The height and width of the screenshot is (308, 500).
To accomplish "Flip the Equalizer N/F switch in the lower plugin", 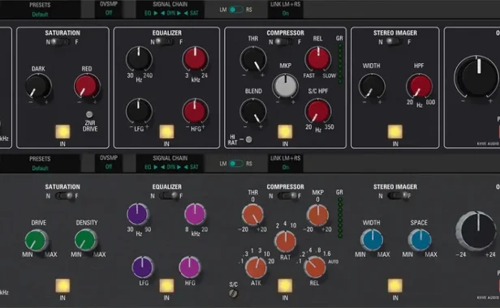I will pyautogui.click(x=169, y=196).
